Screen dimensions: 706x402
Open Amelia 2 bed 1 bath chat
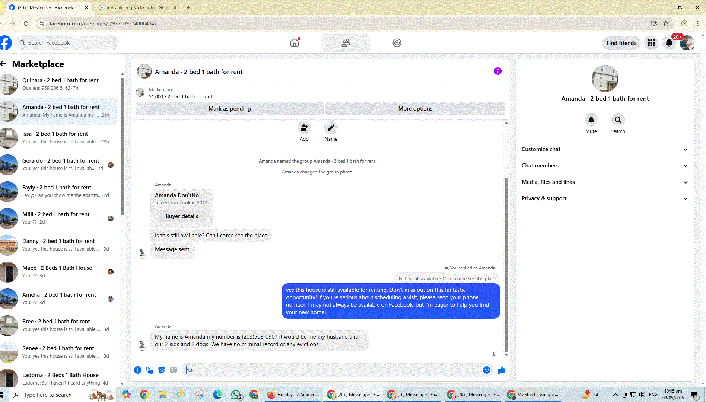point(58,299)
